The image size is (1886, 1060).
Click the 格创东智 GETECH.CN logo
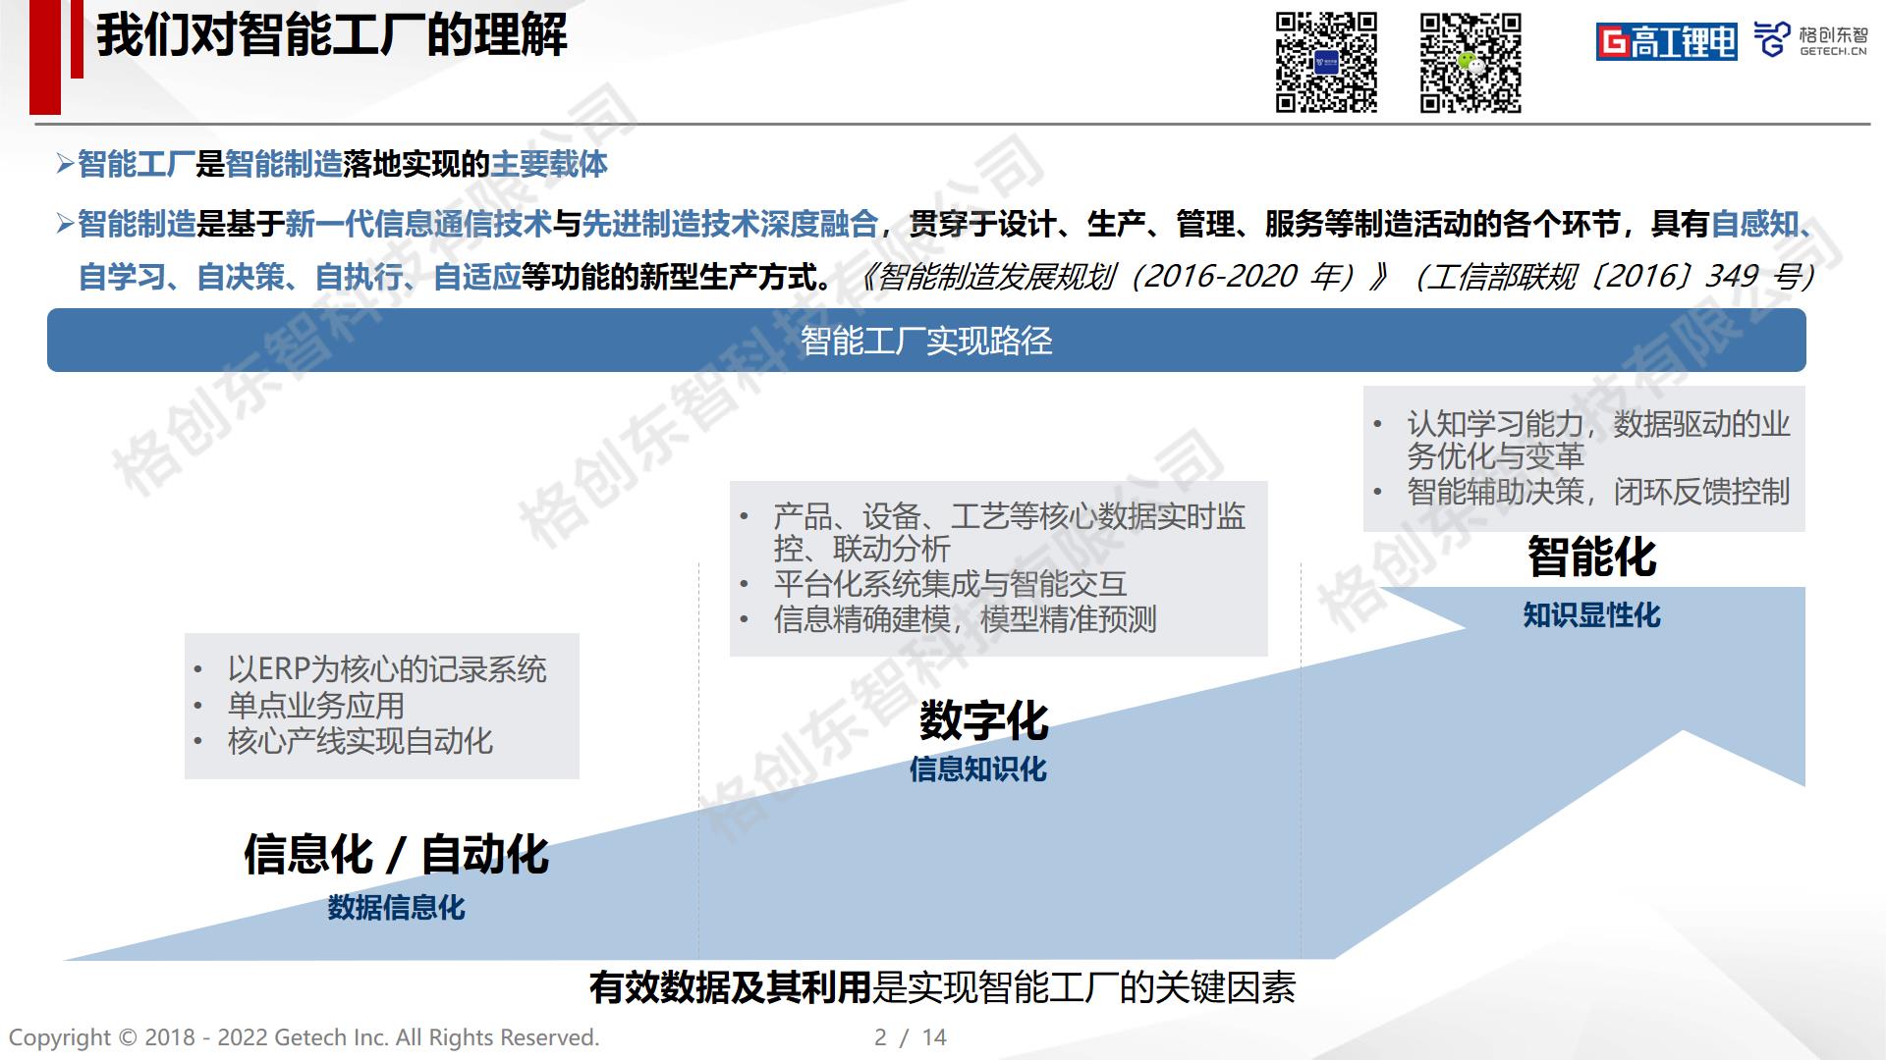1810,40
